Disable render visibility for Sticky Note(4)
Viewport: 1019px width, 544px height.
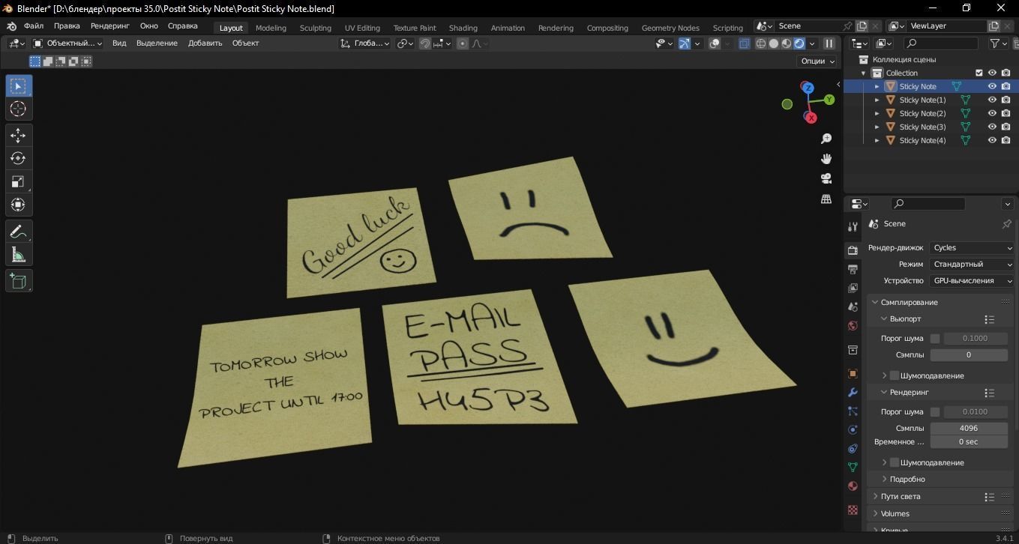tap(1005, 140)
